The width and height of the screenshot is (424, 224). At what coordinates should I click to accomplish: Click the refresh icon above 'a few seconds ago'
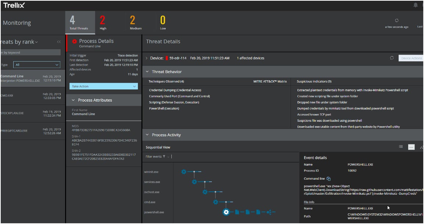point(397,21)
